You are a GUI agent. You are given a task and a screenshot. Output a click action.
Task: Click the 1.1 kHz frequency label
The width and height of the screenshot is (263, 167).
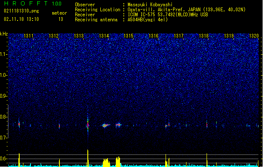click(4, 54)
